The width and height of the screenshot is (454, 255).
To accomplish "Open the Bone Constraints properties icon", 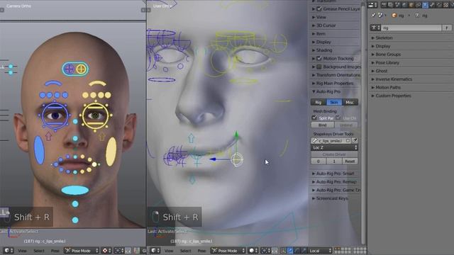I will coord(439,5).
